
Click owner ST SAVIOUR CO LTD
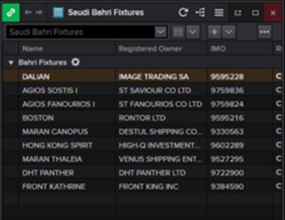[x=155, y=90]
